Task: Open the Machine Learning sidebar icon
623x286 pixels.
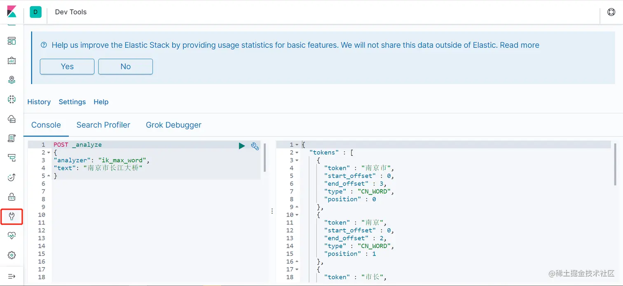Action: point(12,99)
